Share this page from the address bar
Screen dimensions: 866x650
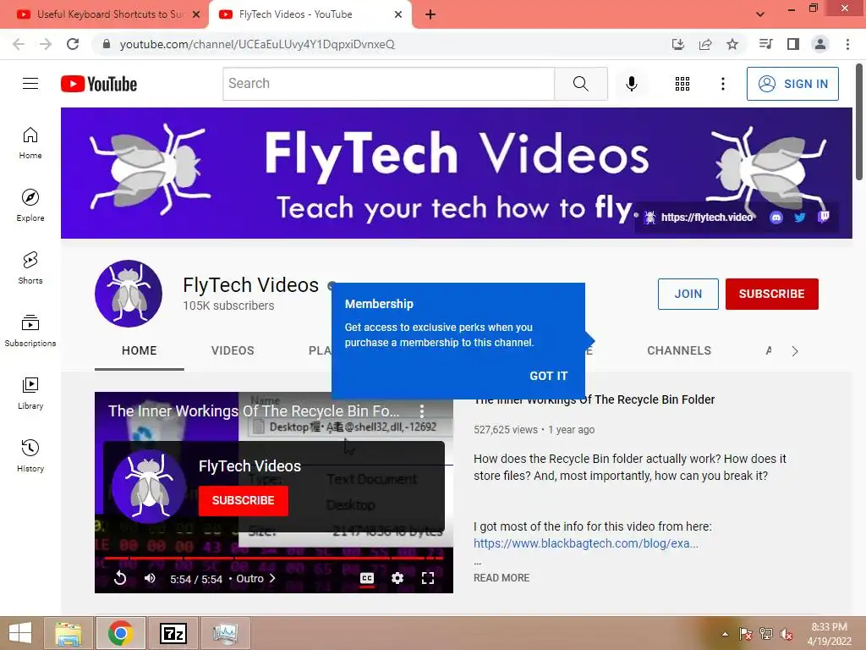click(x=705, y=44)
